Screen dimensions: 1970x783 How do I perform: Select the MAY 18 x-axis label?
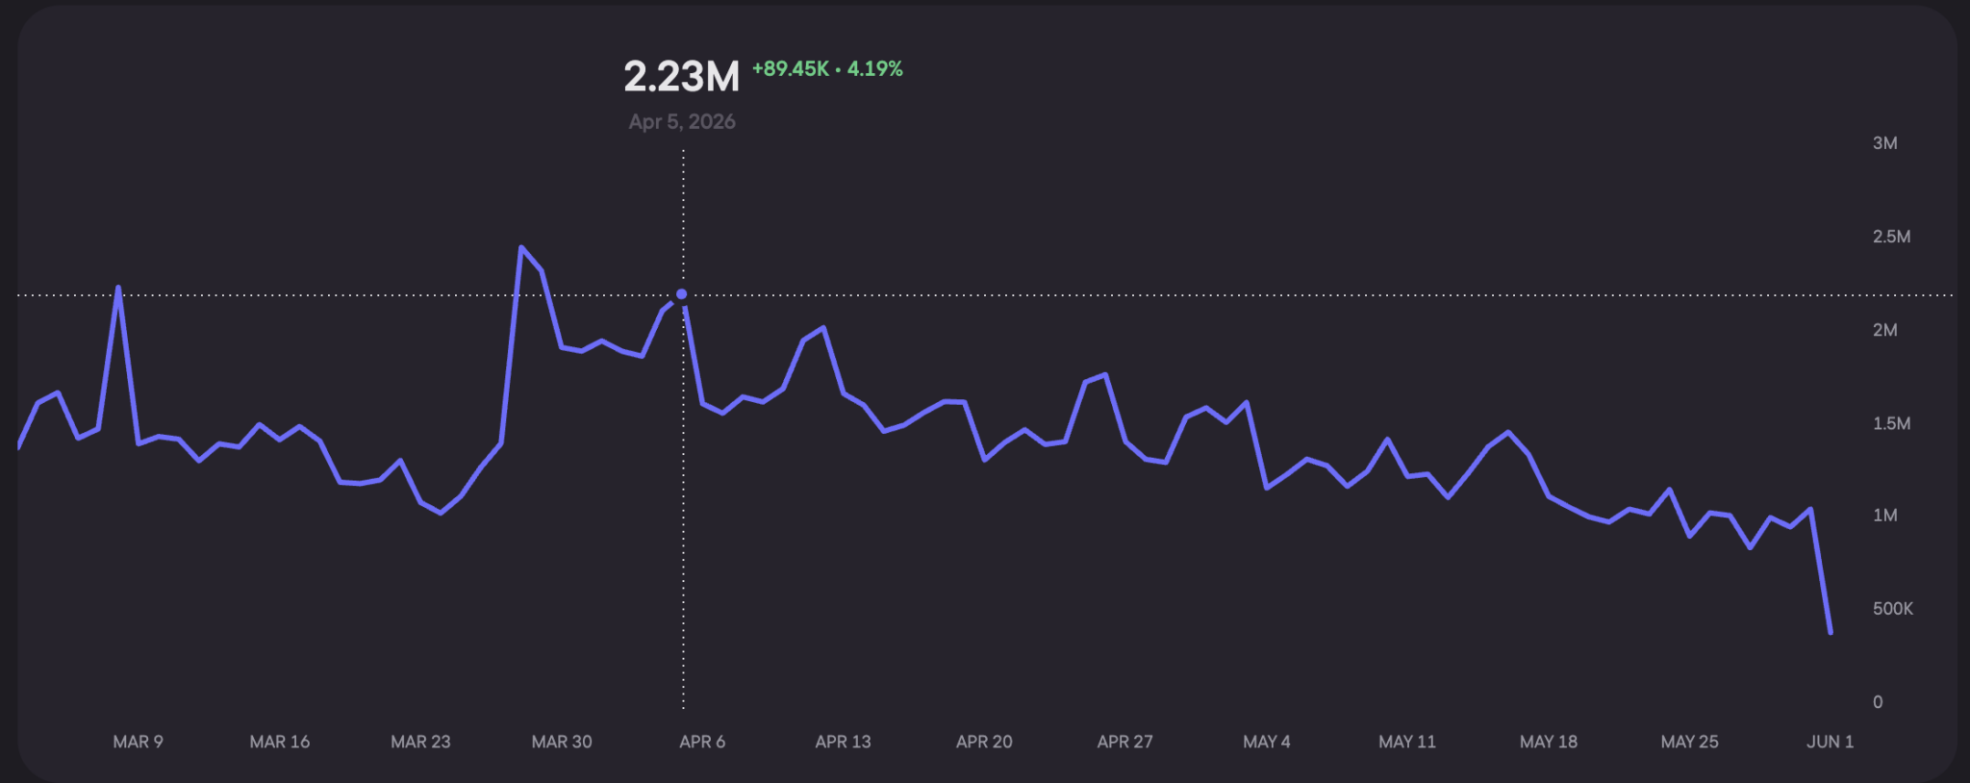[x=1549, y=742]
